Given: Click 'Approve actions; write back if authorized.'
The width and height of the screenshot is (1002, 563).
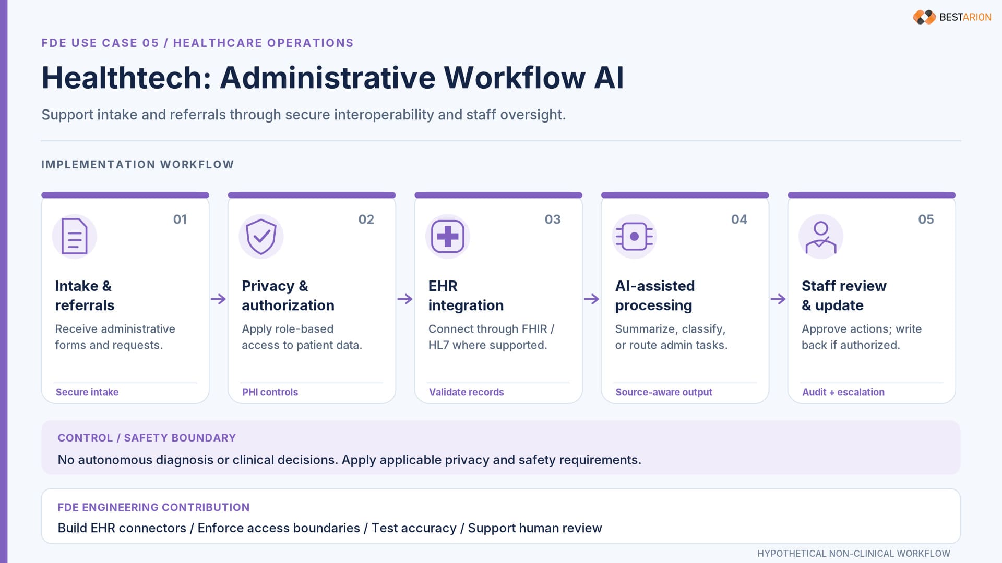Looking at the screenshot, I should tap(862, 337).
